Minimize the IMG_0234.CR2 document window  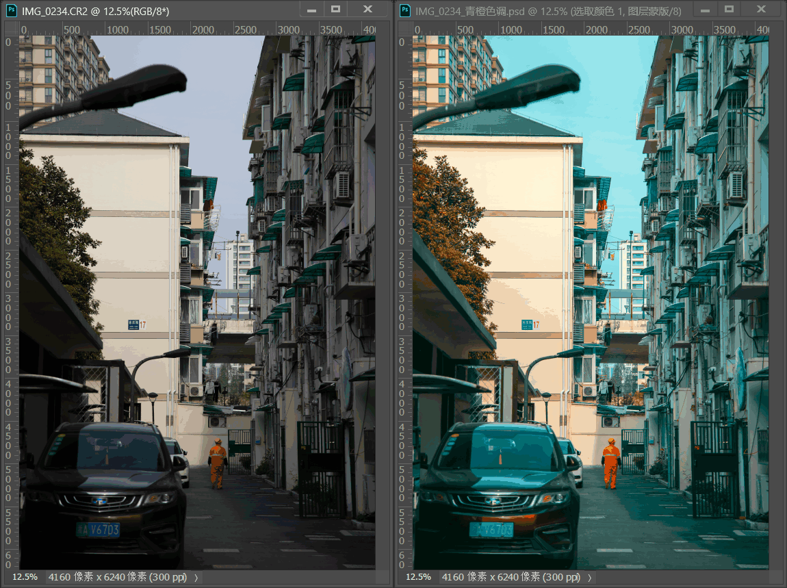coord(312,10)
